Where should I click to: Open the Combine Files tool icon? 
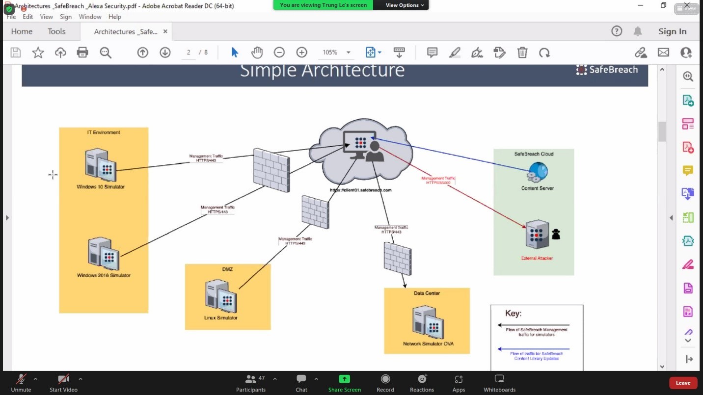click(688, 194)
